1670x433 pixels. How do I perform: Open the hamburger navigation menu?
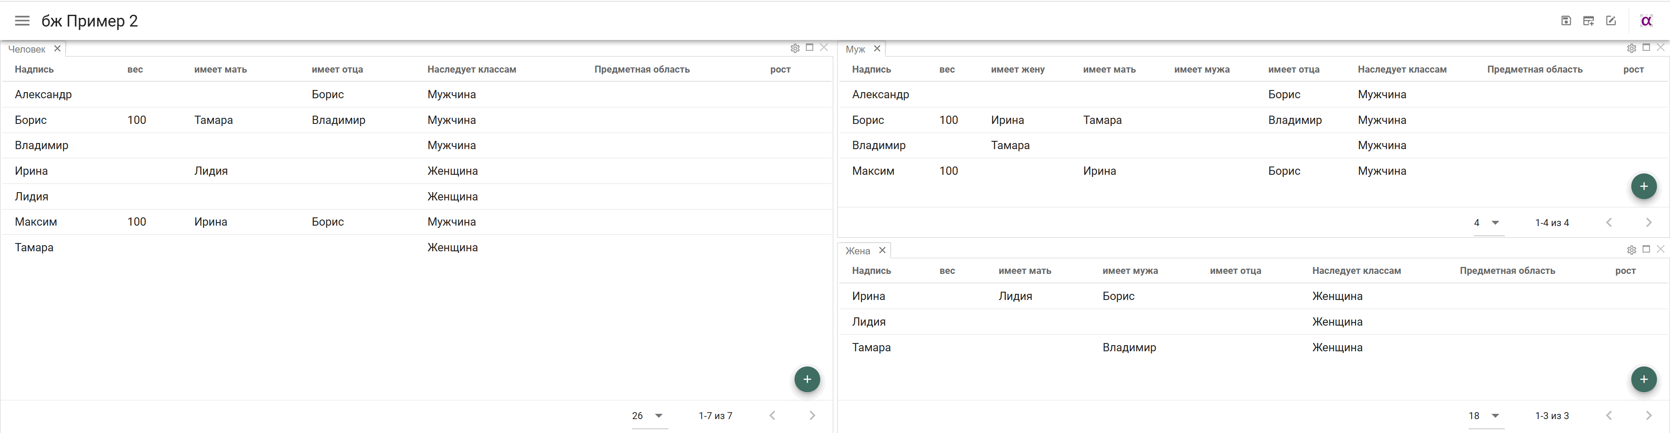click(22, 21)
